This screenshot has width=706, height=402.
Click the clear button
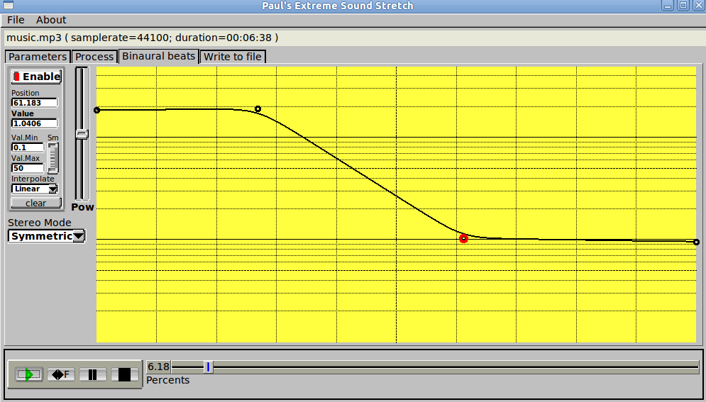click(35, 203)
